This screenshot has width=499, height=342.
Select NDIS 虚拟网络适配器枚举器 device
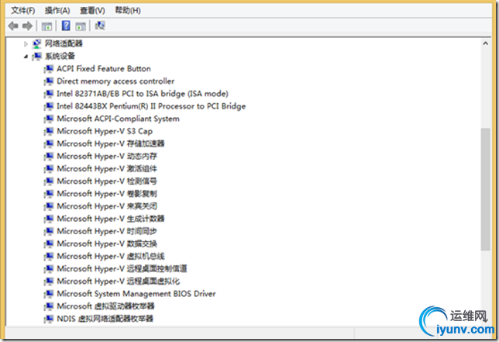[x=105, y=319]
